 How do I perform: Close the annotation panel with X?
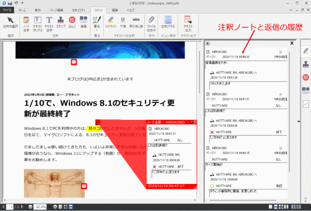pyautogui.click(x=292, y=43)
